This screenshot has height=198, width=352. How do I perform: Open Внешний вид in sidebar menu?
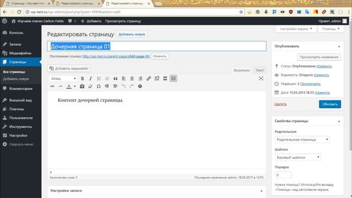tap(21, 100)
